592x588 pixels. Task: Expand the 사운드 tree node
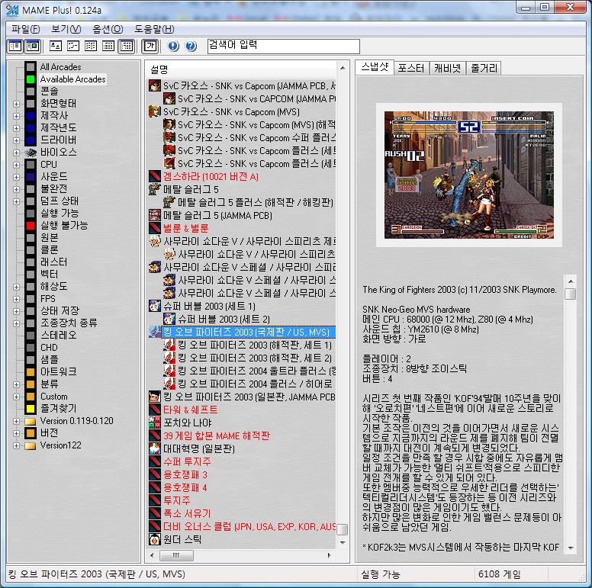click(16, 177)
